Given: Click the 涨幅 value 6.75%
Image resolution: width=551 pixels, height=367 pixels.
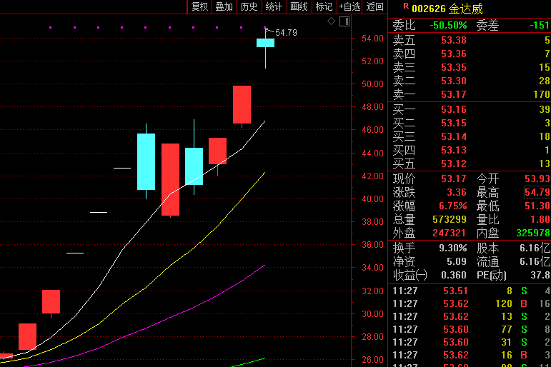Looking at the screenshot, I should (x=453, y=206).
